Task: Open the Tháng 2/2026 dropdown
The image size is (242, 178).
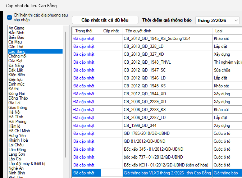Action: (x=217, y=20)
